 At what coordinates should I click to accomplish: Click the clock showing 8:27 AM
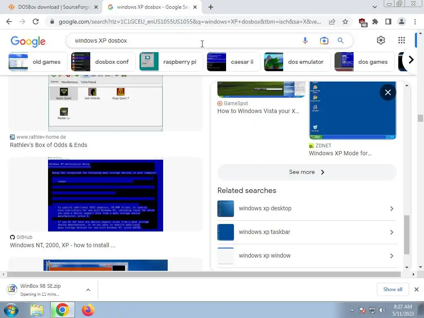tap(403, 310)
